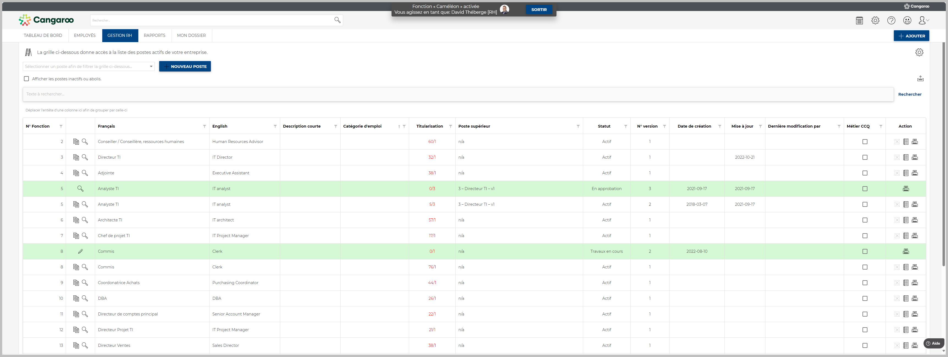Expand the position filter dropdown
This screenshot has height=357, width=948.
151,67
